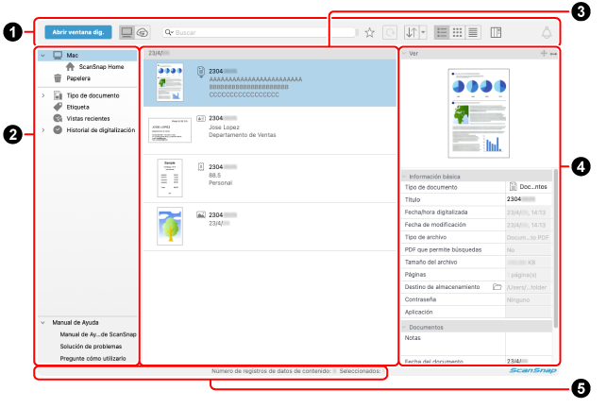Click in the Buscar search field
The height and width of the screenshot is (408, 607).
coord(259,32)
